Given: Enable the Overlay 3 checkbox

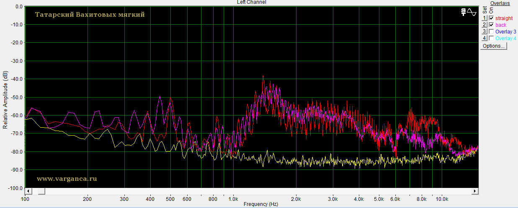Looking at the screenshot, I should 491,32.
